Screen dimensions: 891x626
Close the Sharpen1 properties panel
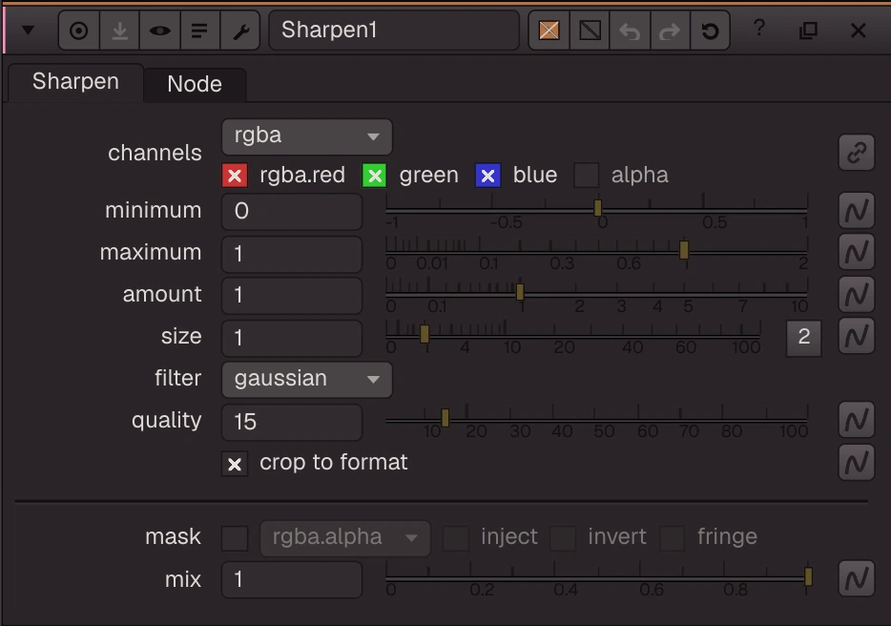click(x=858, y=31)
